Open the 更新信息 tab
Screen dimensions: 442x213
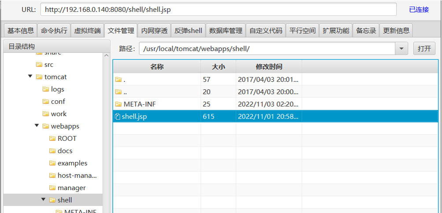pos(396,31)
